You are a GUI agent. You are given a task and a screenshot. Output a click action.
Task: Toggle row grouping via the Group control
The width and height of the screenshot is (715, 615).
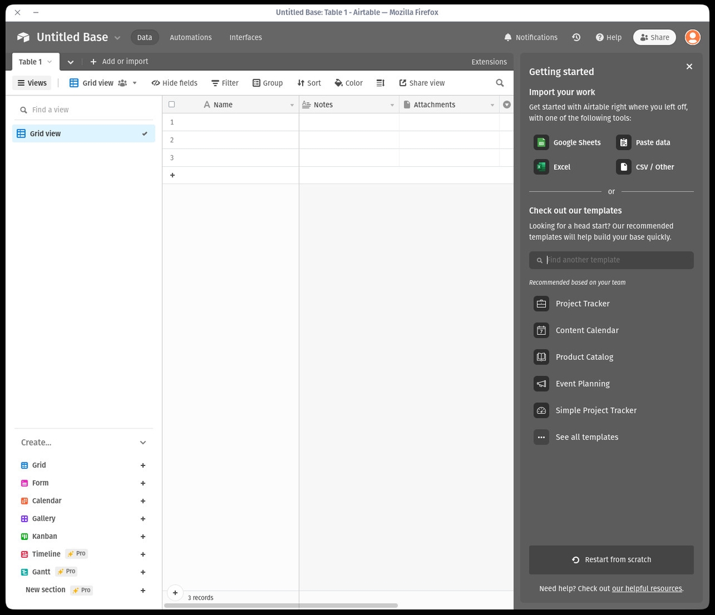[268, 83]
